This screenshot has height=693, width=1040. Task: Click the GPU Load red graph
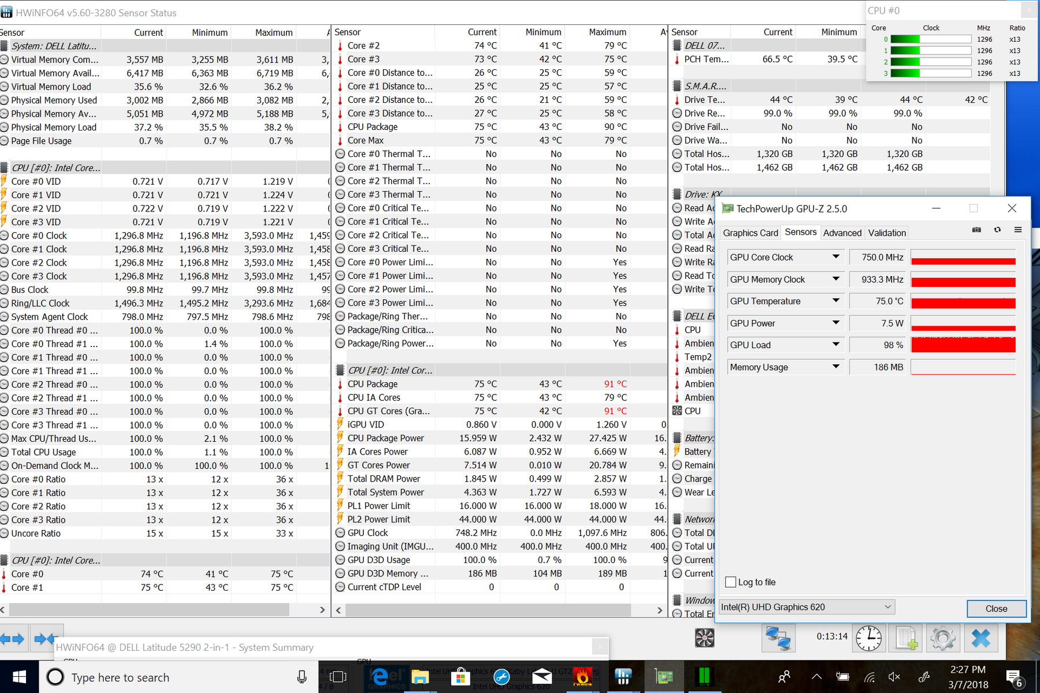click(x=963, y=345)
